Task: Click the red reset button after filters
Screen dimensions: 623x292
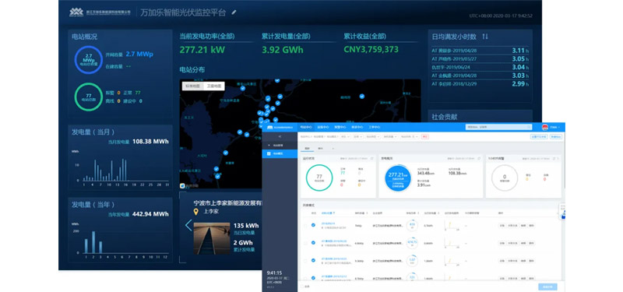Action: coord(425,137)
